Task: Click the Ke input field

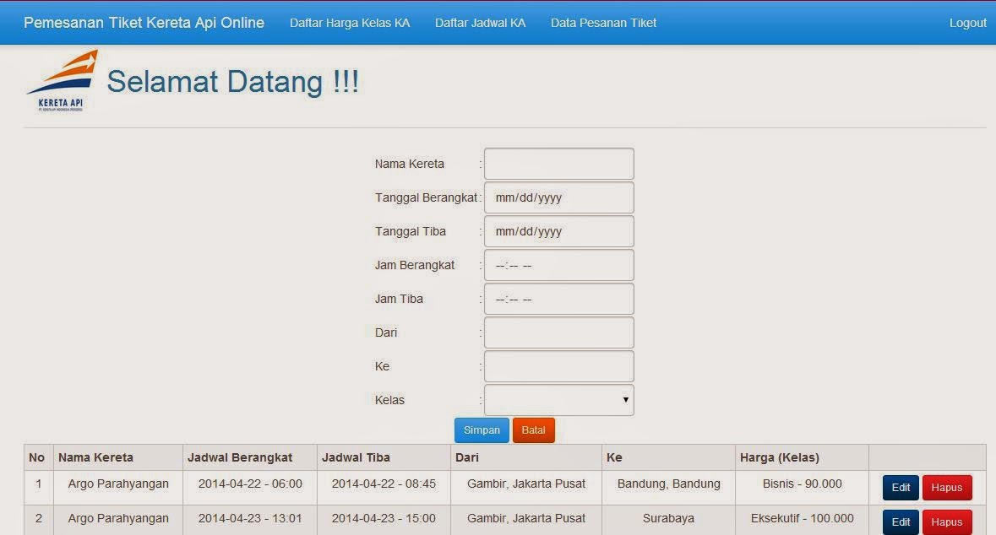Action: pyautogui.click(x=558, y=365)
